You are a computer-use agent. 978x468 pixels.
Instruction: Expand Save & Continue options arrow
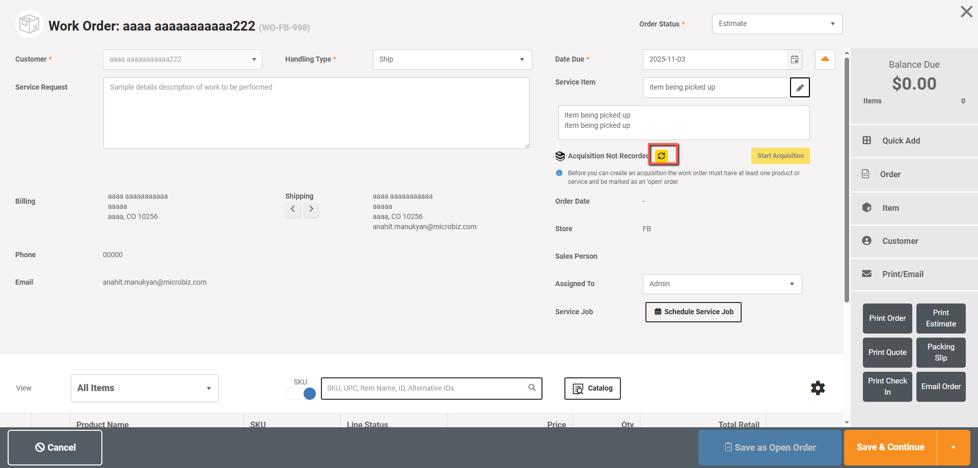pos(953,448)
